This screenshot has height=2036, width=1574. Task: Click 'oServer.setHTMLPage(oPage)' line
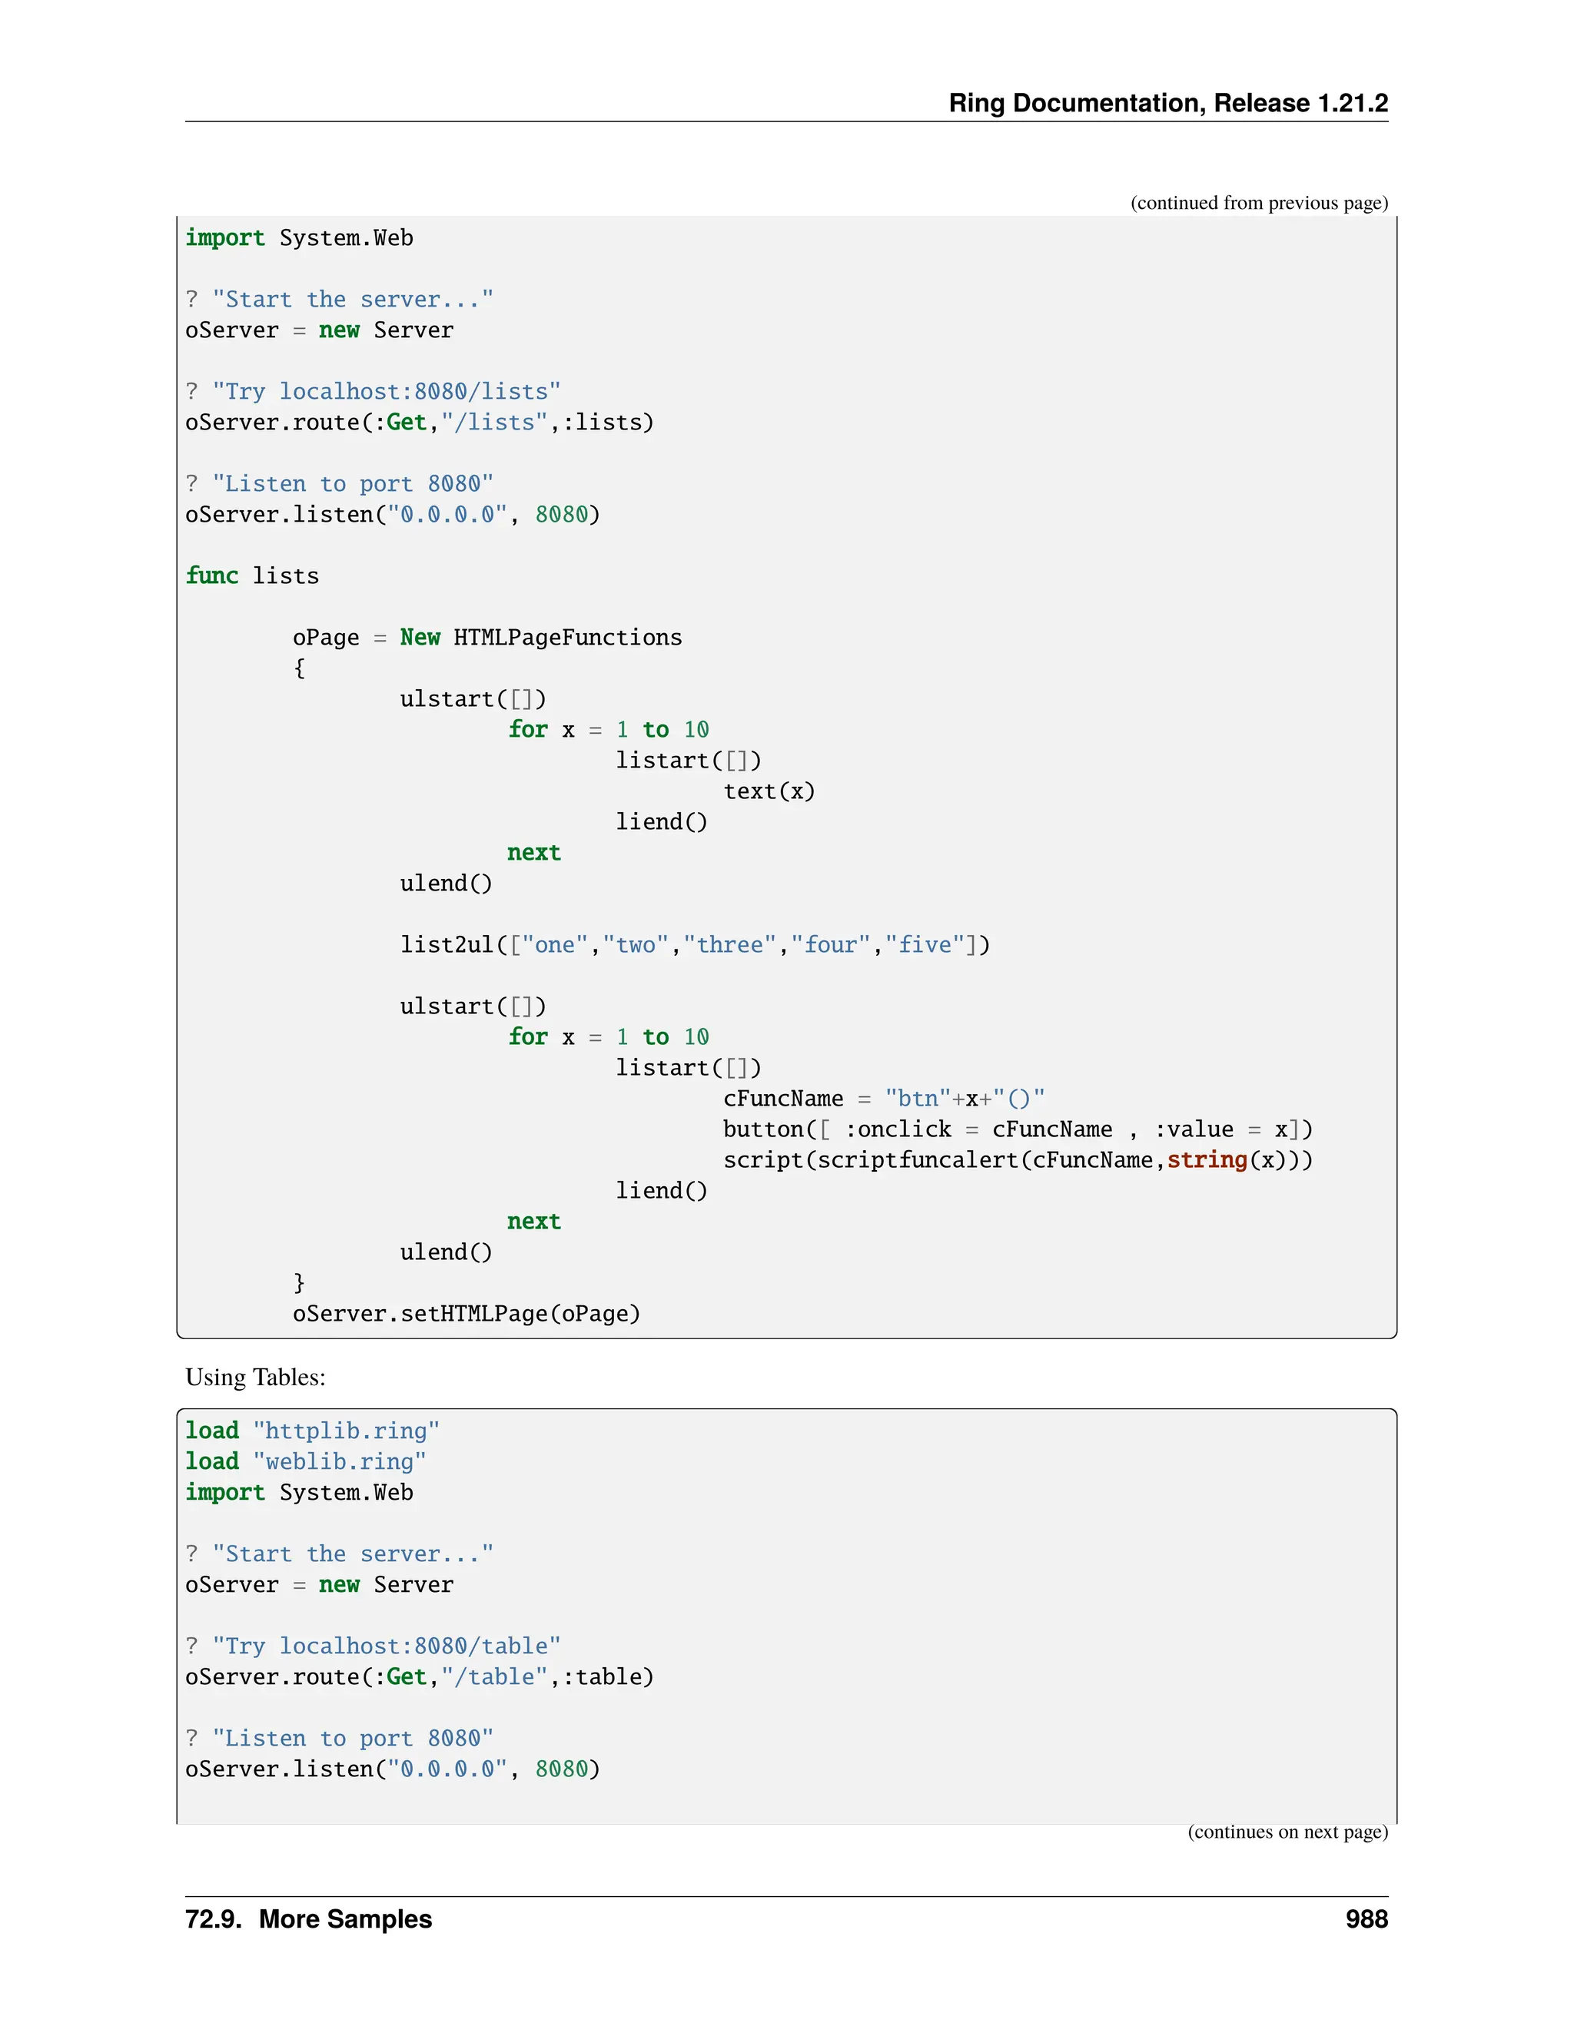[x=467, y=1315]
